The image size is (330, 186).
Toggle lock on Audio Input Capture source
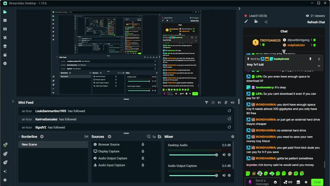pyautogui.click(x=143, y=165)
